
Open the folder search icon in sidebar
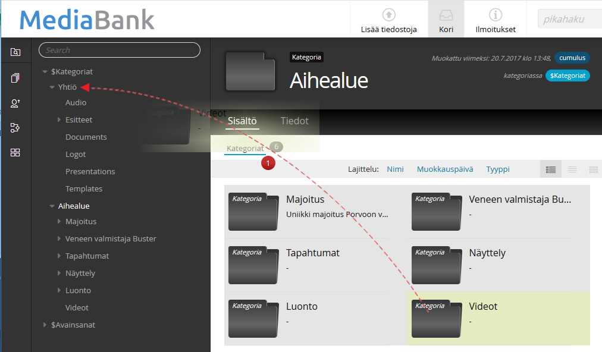click(15, 52)
